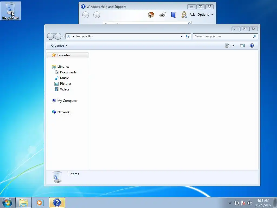The height and width of the screenshot is (208, 277).
Task: Open the view options dropdown arrow
Action: pos(233,45)
